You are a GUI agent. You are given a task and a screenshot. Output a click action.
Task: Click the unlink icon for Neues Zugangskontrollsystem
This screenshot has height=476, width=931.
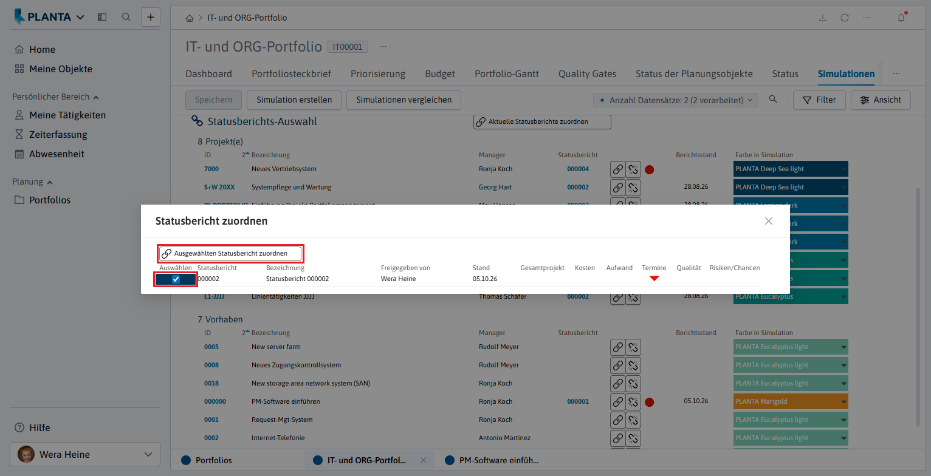[x=633, y=365]
